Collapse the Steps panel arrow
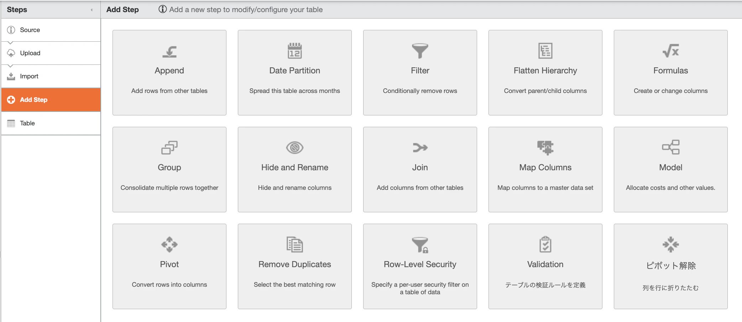This screenshot has height=322, width=742. (92, 10)
